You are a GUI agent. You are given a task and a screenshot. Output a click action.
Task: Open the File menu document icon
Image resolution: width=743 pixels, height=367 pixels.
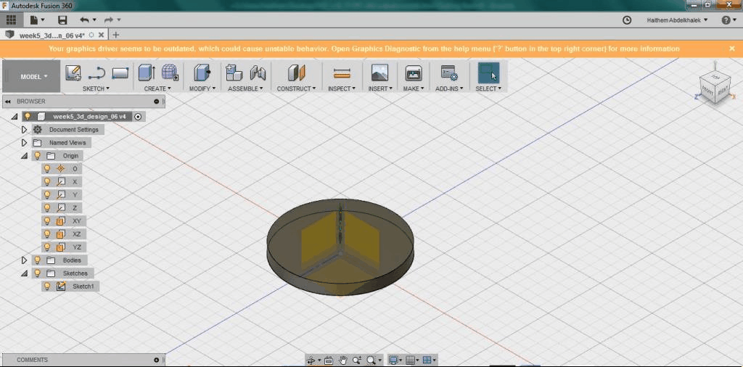[34, 20]
